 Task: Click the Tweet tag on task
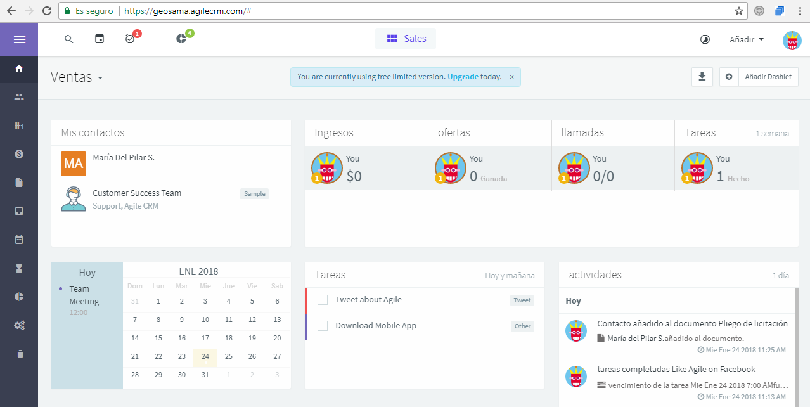(x=522, y=300)
